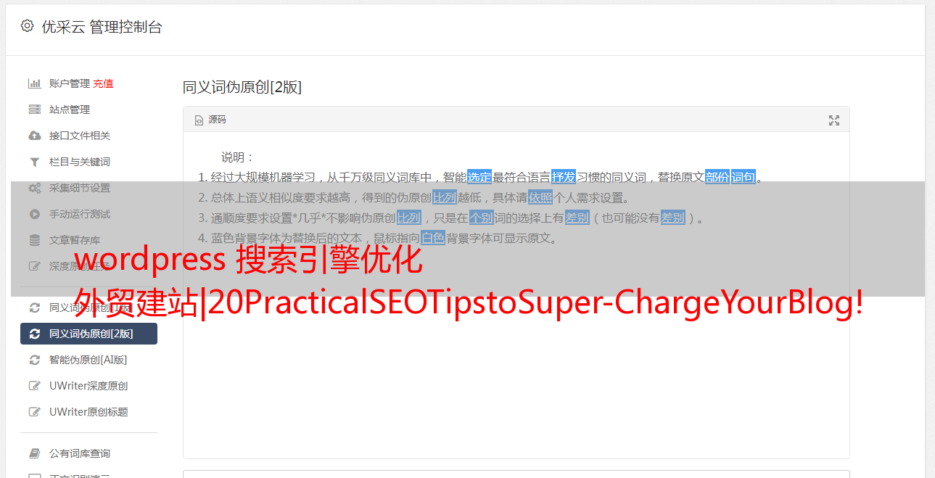
Task: Click the highlighted word 白色
Action: click(433, 238)
